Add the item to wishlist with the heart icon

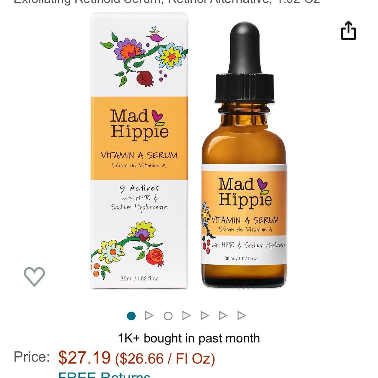point(34,276)
